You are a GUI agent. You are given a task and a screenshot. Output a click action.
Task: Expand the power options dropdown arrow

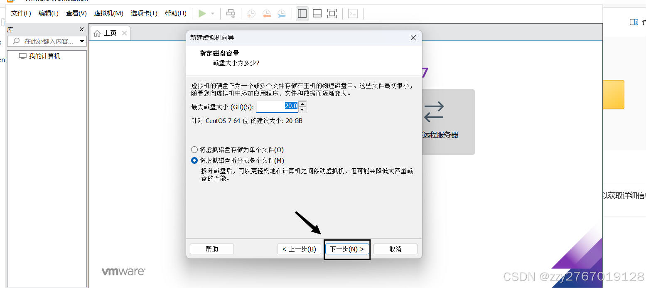(213, 14)
